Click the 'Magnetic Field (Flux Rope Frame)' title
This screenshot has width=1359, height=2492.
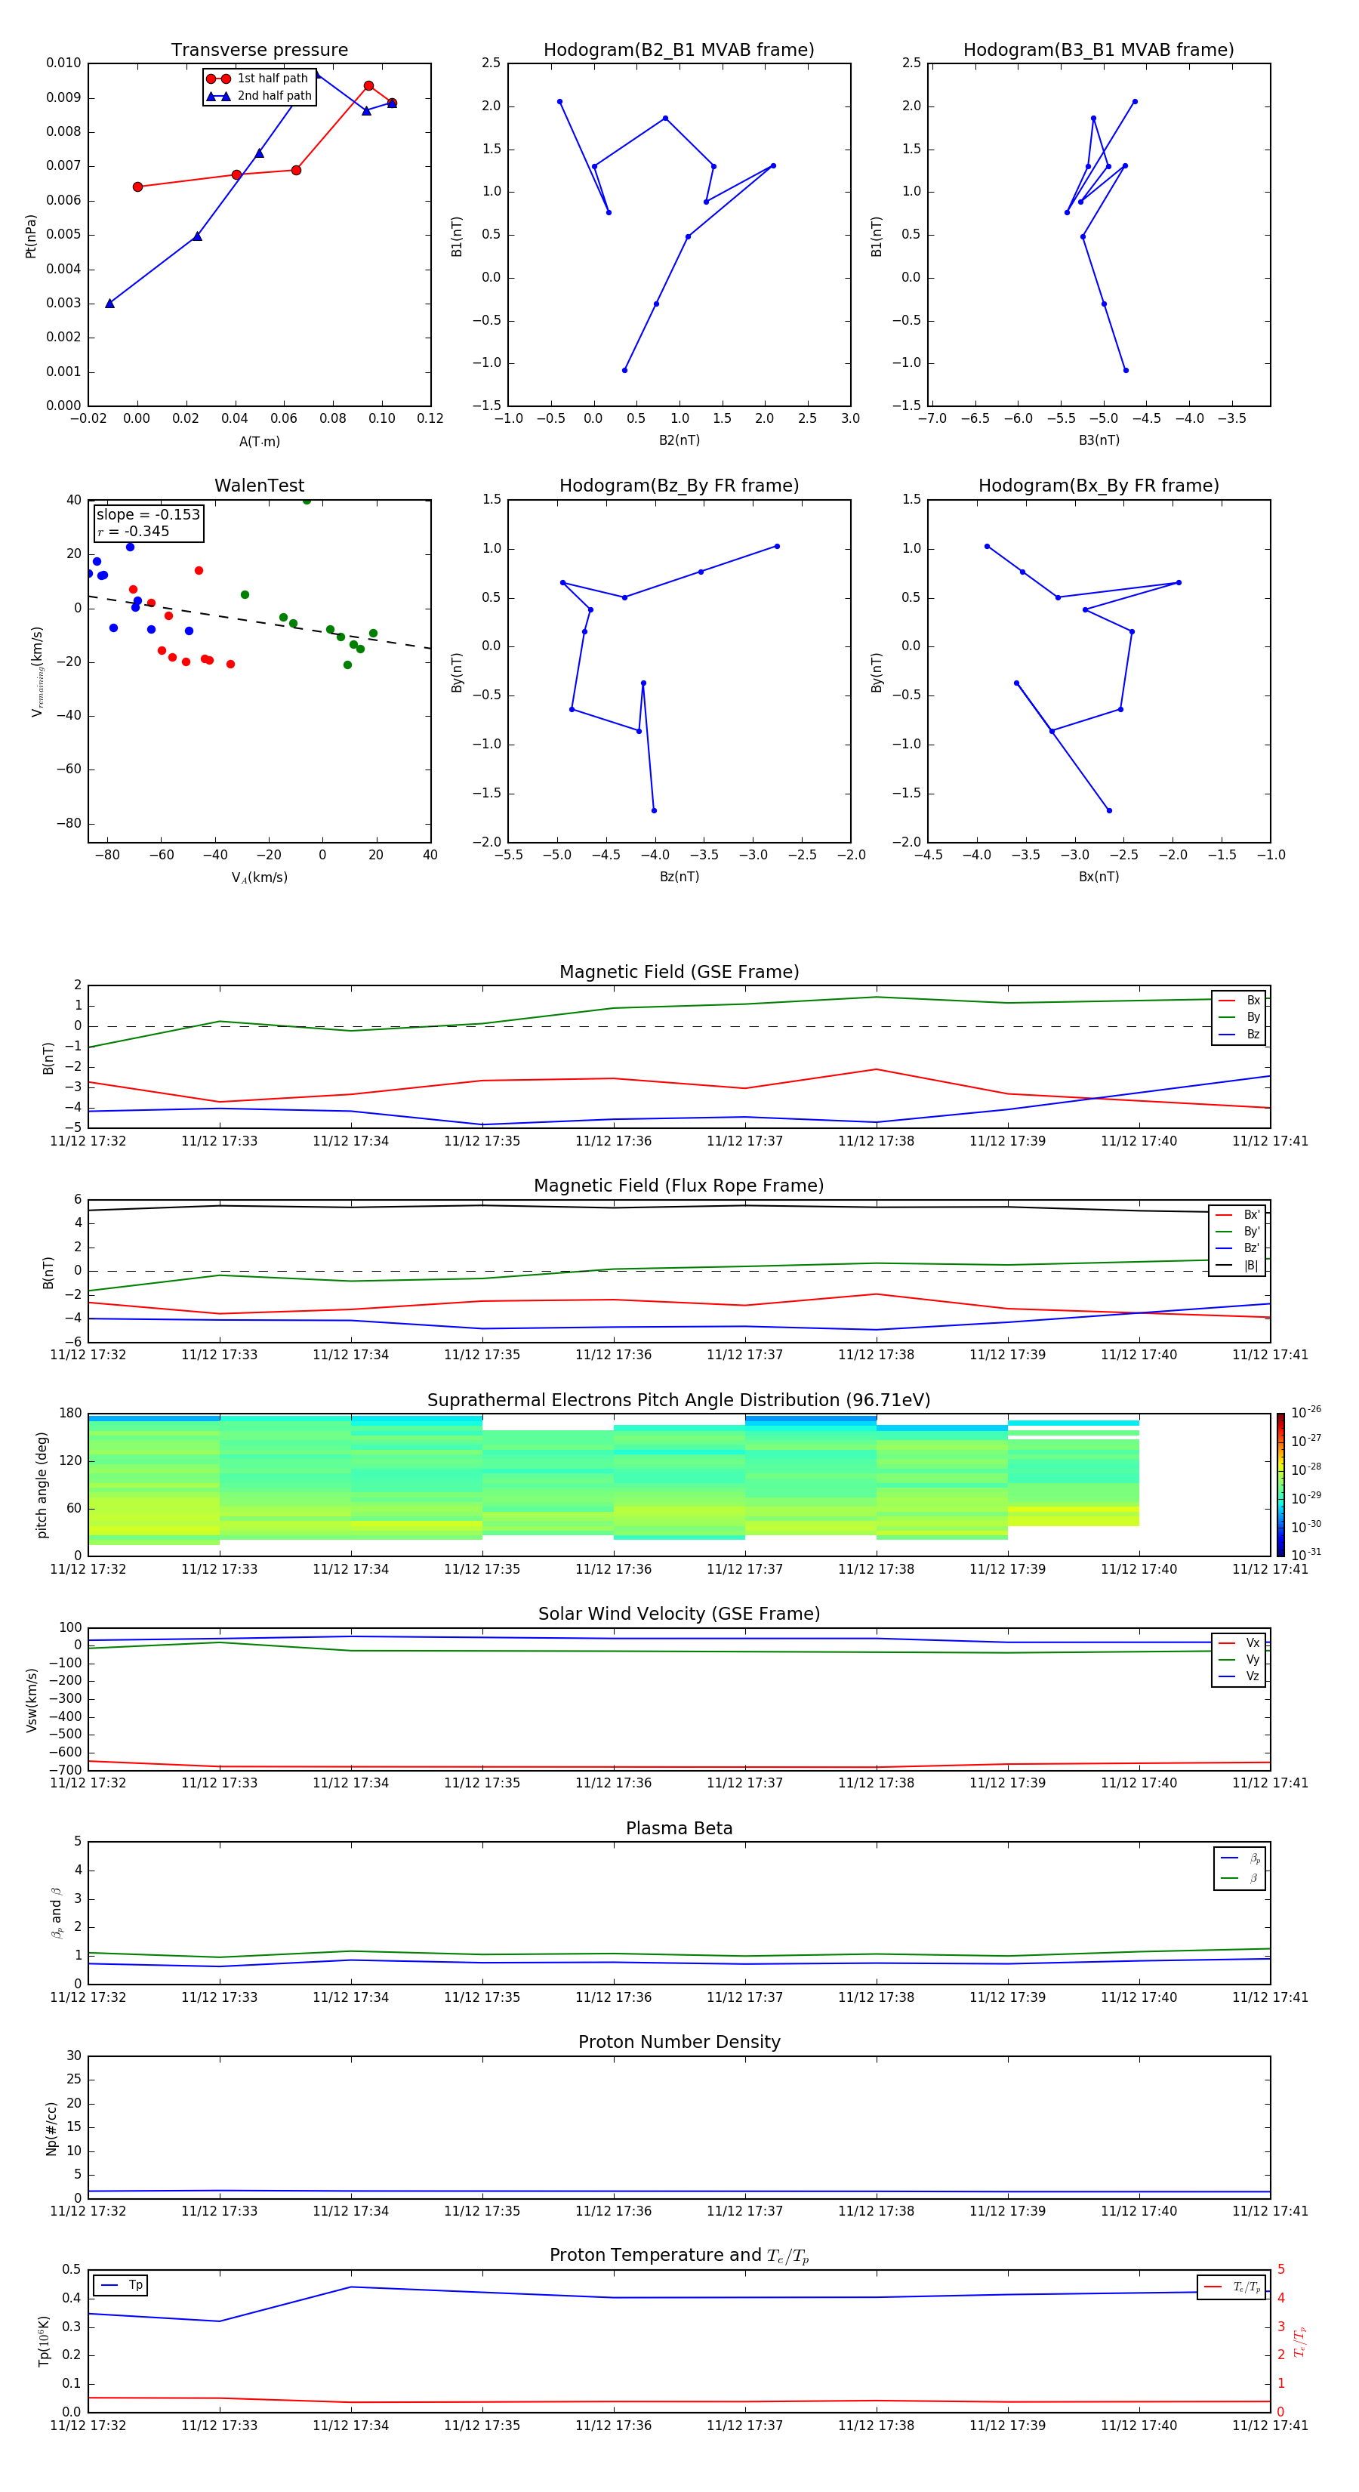pos(679,1186)
